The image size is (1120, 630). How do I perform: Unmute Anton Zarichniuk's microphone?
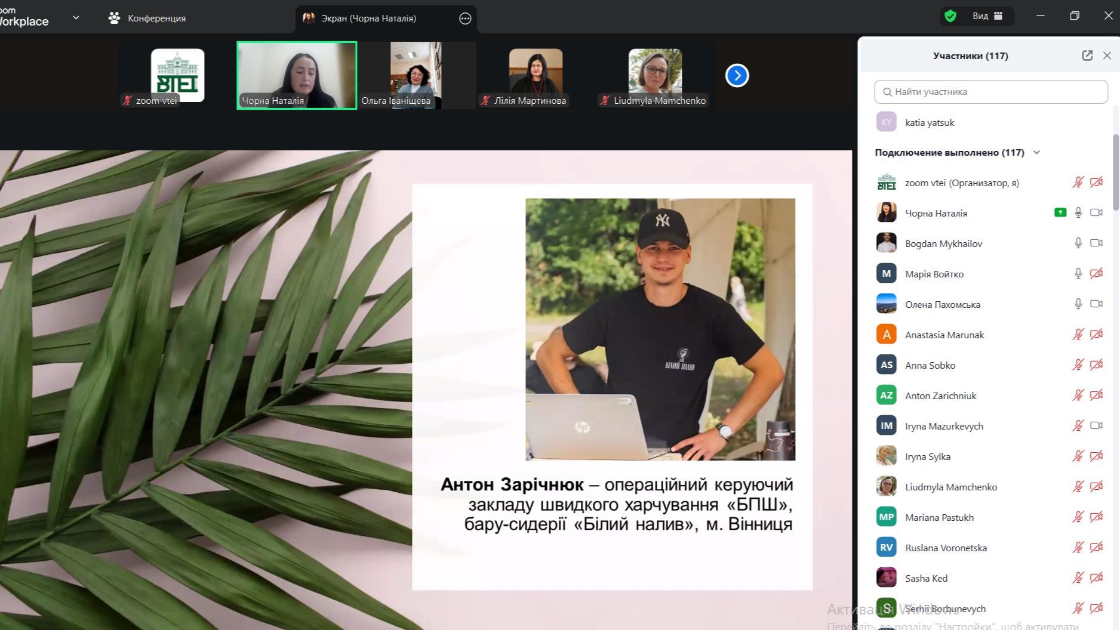(x=1078, y=395)
